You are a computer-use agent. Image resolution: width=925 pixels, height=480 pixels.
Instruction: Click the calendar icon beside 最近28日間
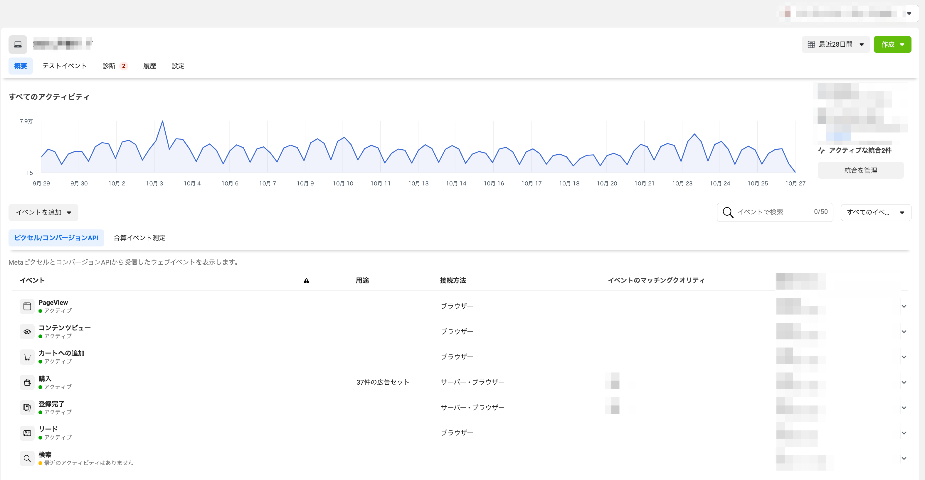[x=811, y=45]
